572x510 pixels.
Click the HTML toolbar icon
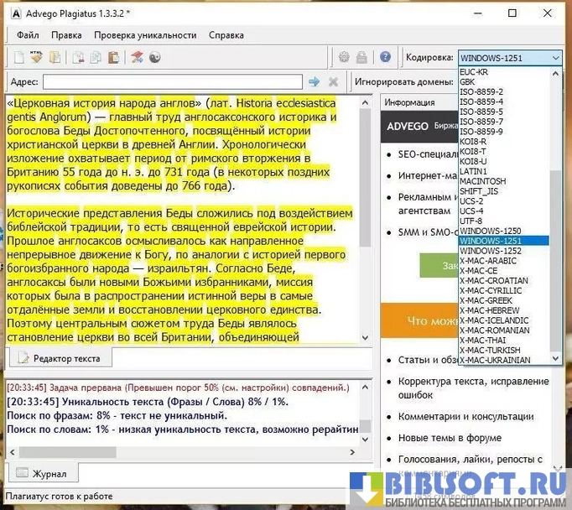pyautogui.click(x=37, y=58)
